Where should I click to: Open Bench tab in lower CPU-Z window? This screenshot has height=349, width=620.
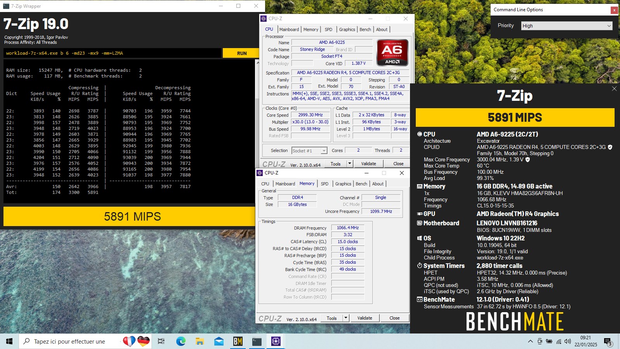point(362,184)
